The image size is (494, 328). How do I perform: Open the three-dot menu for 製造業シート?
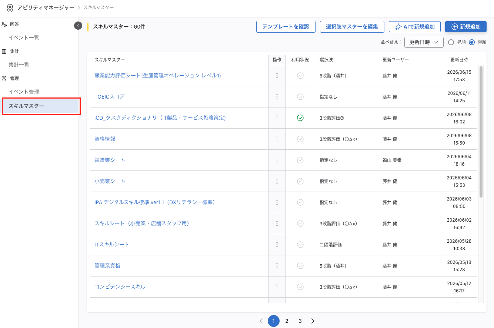[x=277, y=160]
